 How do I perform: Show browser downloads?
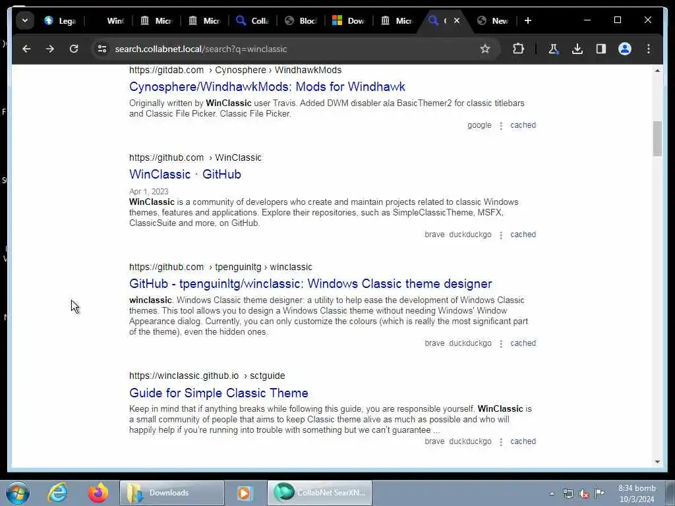click(577, 49)
